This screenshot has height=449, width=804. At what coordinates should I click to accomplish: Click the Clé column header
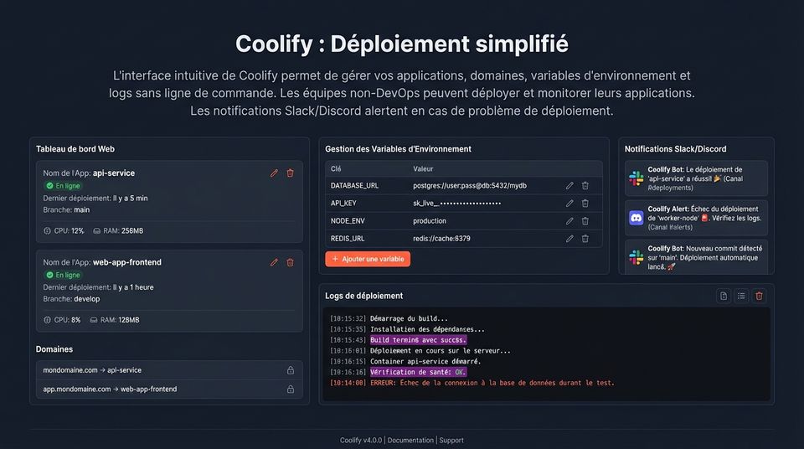coord(336,169)
